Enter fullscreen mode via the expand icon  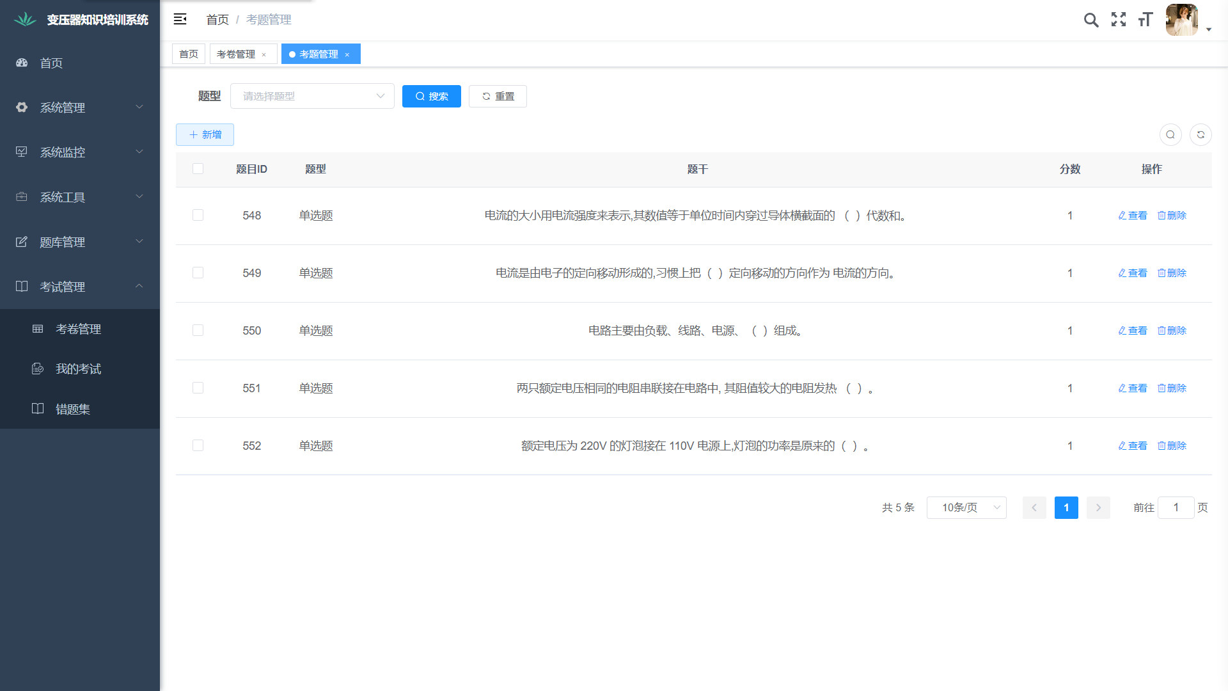pyautogui.click(x=1119, y=20)
